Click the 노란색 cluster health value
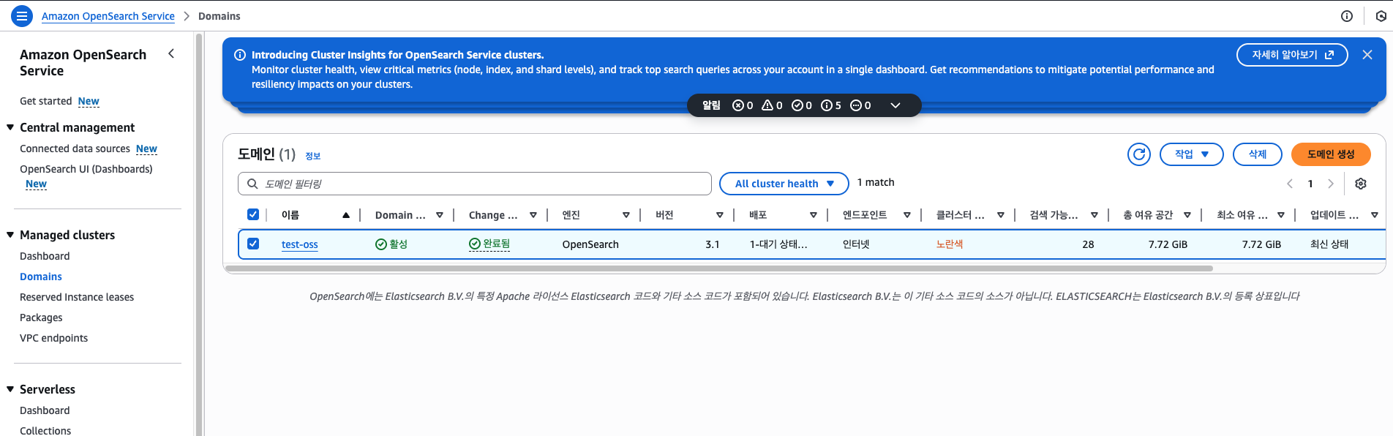 950,244
